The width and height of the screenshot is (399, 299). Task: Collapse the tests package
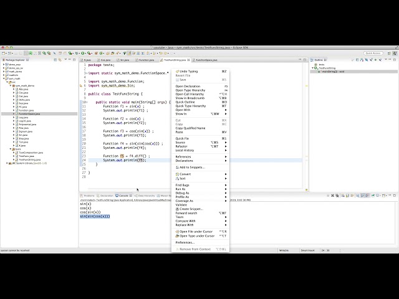pos(11,149)
